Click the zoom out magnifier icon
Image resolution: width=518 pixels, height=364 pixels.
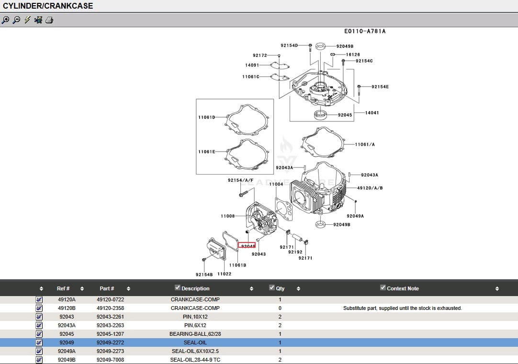16,20
